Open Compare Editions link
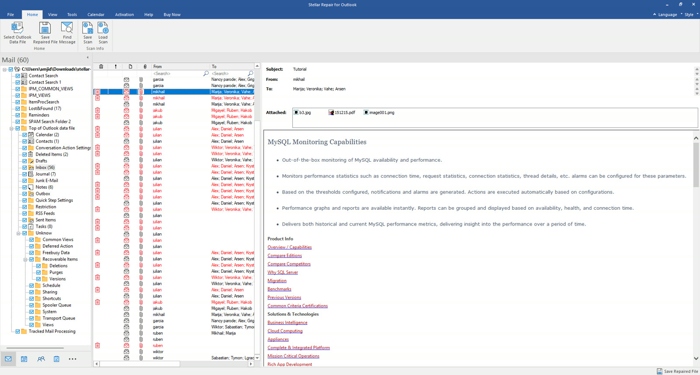Image resolution: width=700 pixels, height=375 pixels. pos(285,256)
